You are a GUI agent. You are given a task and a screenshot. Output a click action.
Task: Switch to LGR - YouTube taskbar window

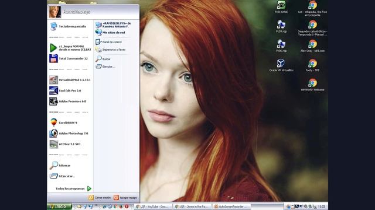coord(153,206)
